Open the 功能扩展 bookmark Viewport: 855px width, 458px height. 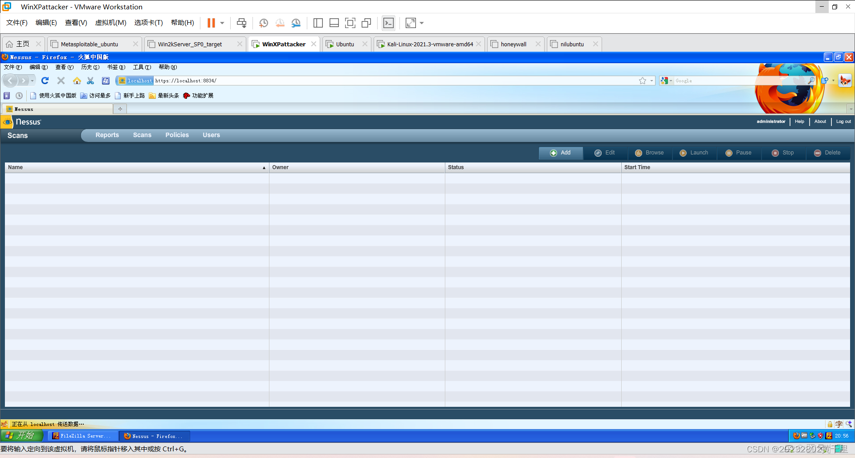click(x=198, y=96)
